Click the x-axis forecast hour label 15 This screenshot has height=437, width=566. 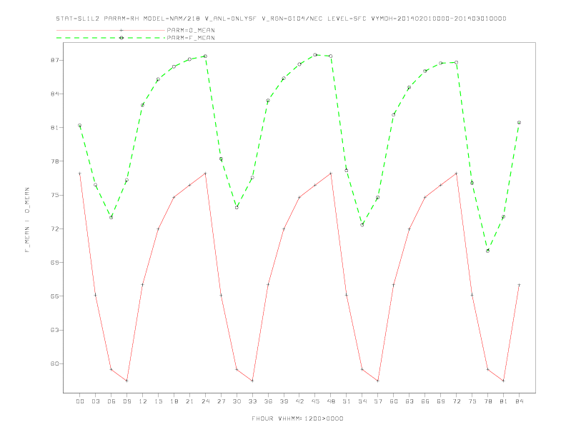click(x=158, y=401)
